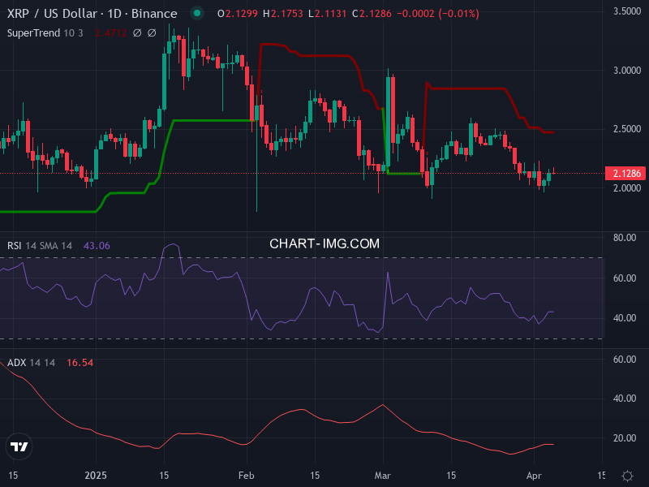The width and height of the screenshot is (649, 487).
Task: Click the open price O2.1299
Action: (x=238, y=14)
